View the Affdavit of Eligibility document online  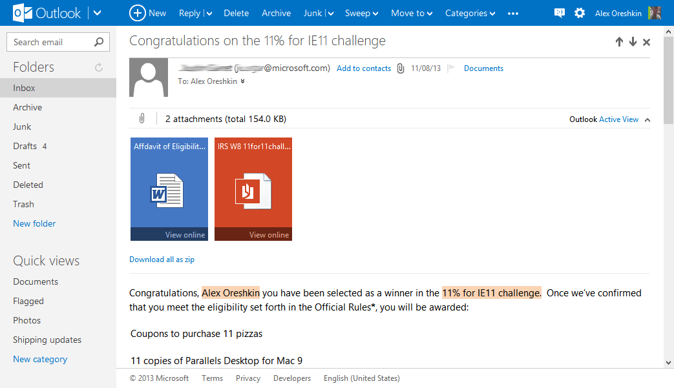coord(185,235)
